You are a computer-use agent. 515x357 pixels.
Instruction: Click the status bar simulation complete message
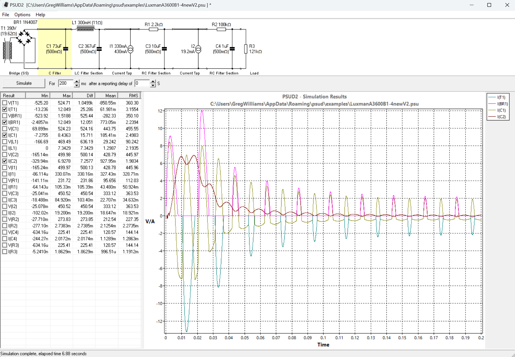point(44,354)
